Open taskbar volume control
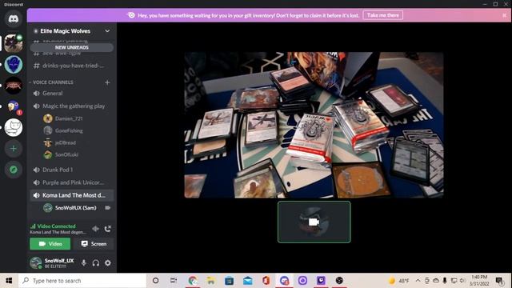The height and width of the screenshot is (288, 512). pyautogui.click(x=462, y=281)
